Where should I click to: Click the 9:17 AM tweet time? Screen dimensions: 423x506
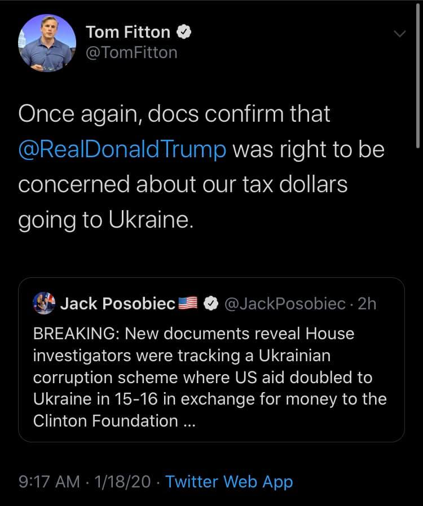pos(50,482)
